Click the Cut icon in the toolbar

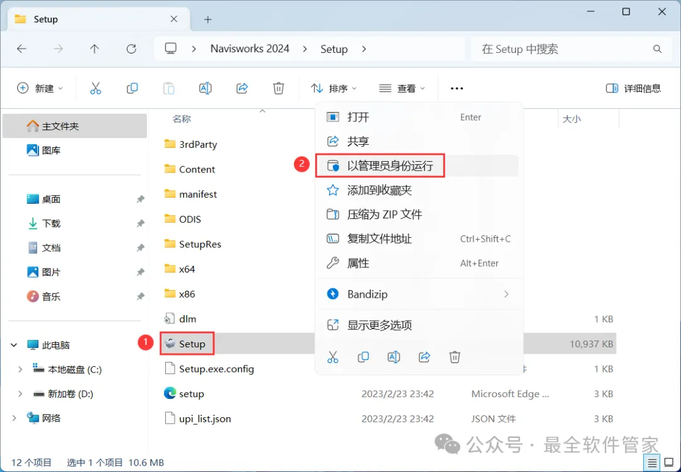[96, 88]
